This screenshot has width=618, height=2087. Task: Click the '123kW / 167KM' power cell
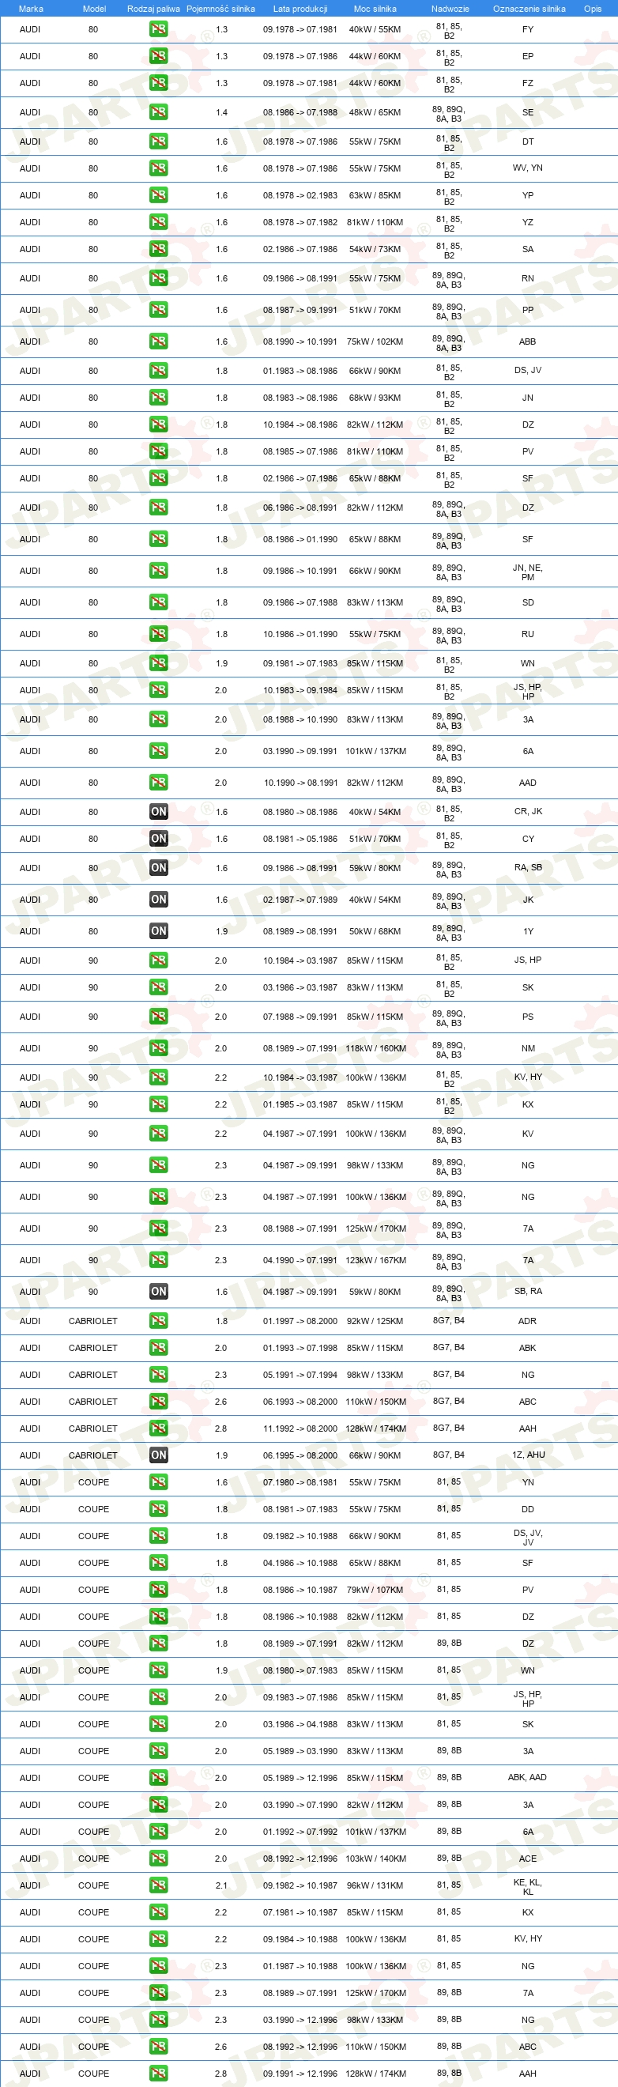point(376,1260)
